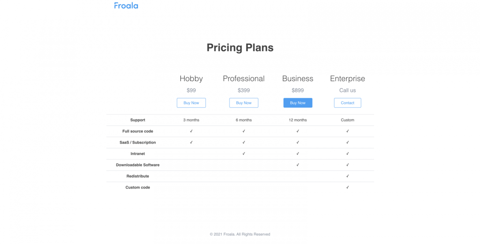Select the Hobby plan heading
Image resolution: width=480 pixels, height=244 pixels.
(191, 79)
